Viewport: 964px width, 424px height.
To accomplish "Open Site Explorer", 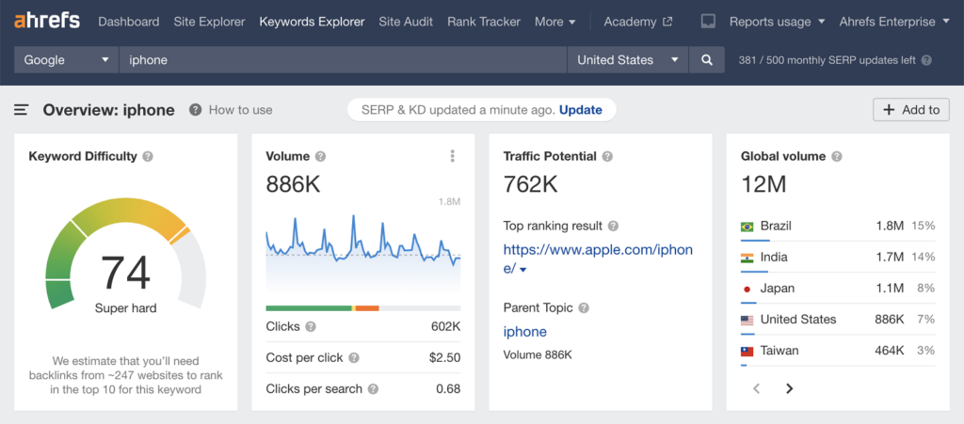I will point(209,22).
